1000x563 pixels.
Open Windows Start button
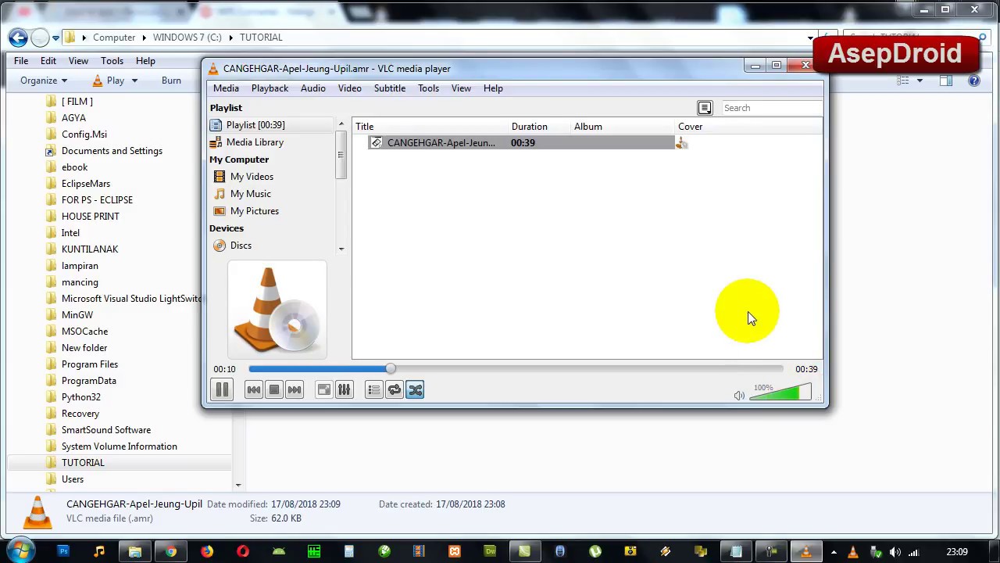coord(21,550)
